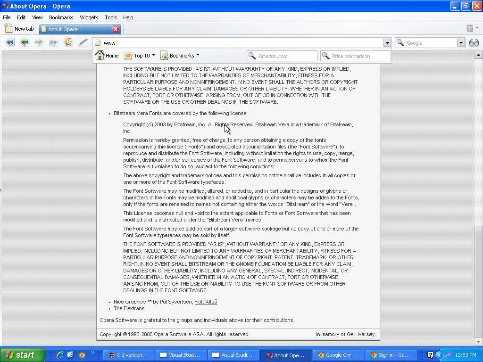Click the scrollbar up arrow
This screenshot has width=483, height=362.
click(478, 55)
